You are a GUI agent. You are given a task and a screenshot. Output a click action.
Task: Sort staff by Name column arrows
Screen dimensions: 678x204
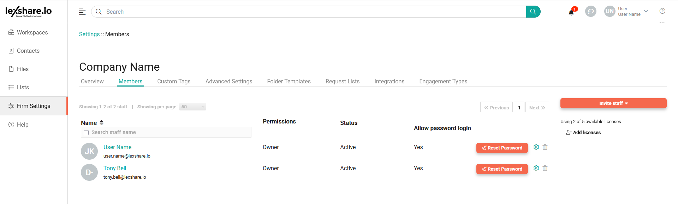click(102, 123)
